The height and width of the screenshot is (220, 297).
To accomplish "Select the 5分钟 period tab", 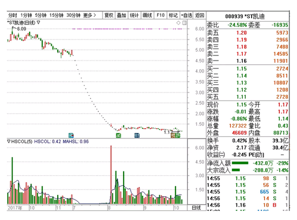I will pyautogui.click(x=40, y=15).
